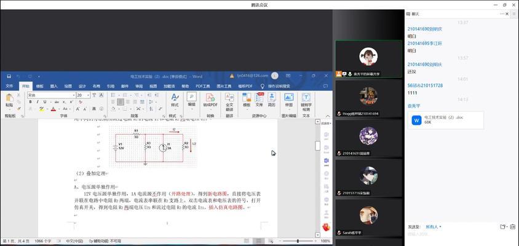Viewport: 519px width, 246px height.
Task: Open the 样式 styles gallery icon
Action: [x=174, y=99]
